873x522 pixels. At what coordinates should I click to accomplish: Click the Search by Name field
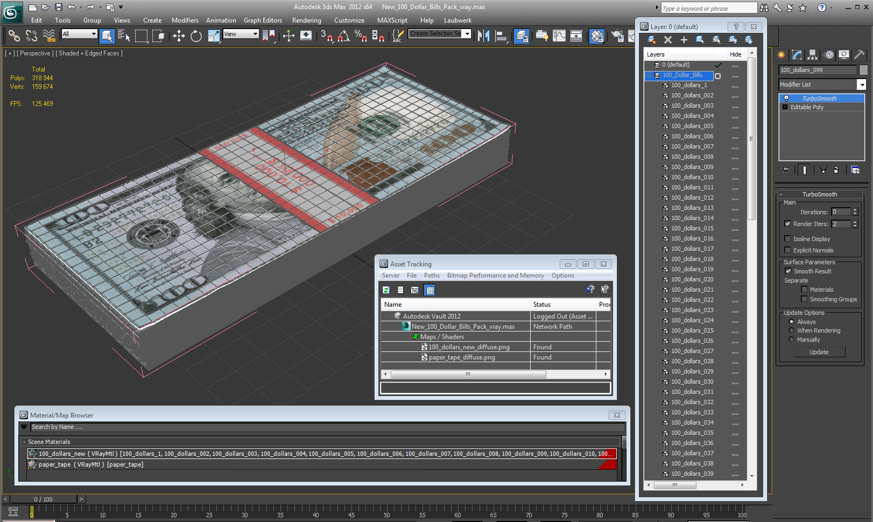(x=327, y=427)
